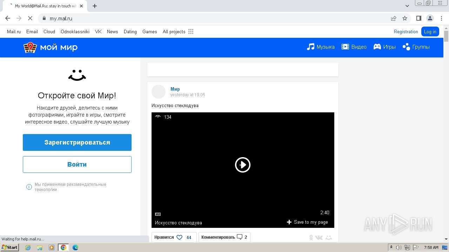Image resolution: width=449 pixels, height=252 pixels.
Task: Open the Email link
Action: click(x=32, y=31)
